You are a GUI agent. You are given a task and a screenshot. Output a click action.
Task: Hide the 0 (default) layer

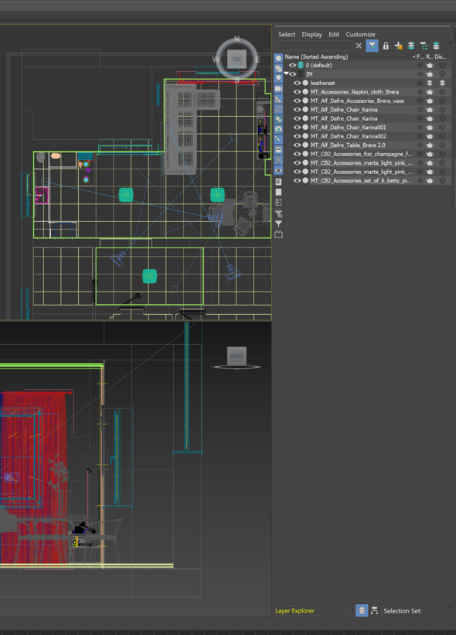pos(292,65)
